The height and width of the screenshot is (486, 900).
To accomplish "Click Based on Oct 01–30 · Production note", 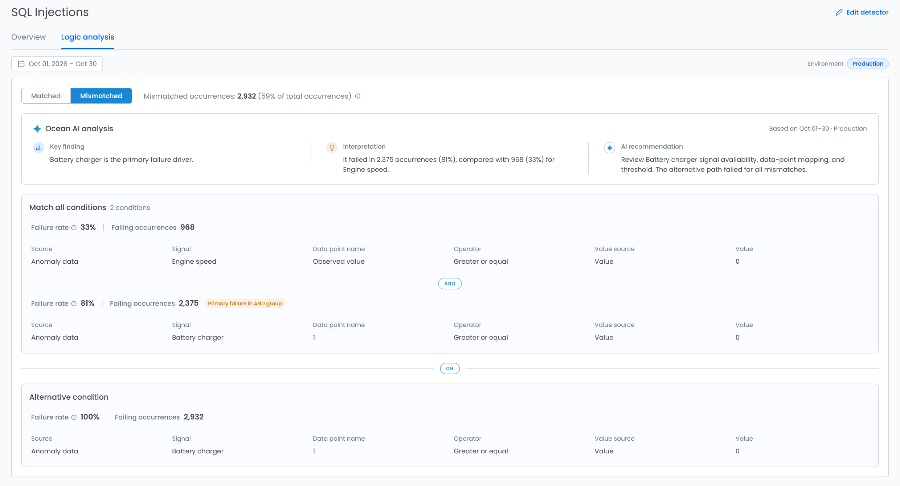I will [818, 129].
